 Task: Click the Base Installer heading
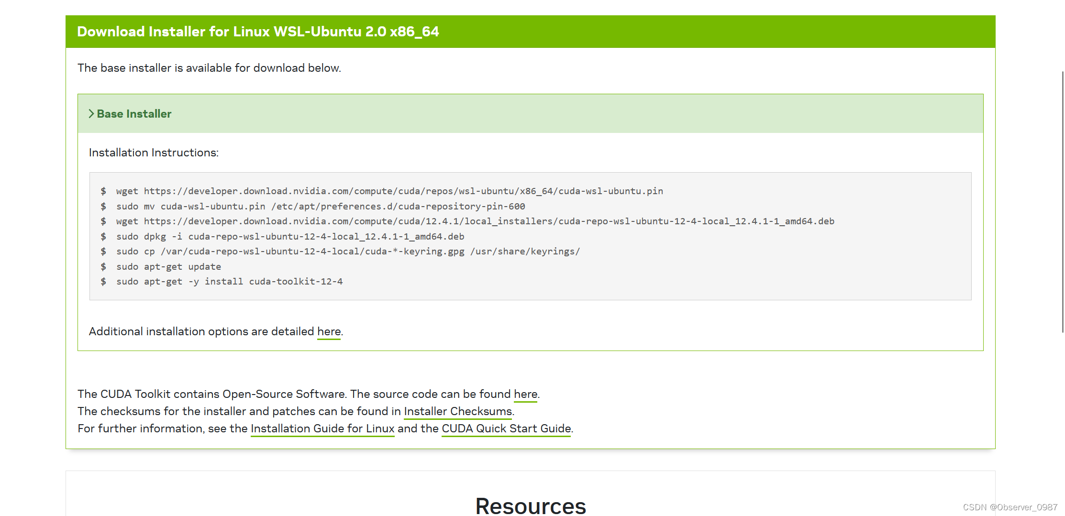pos(134,114)
